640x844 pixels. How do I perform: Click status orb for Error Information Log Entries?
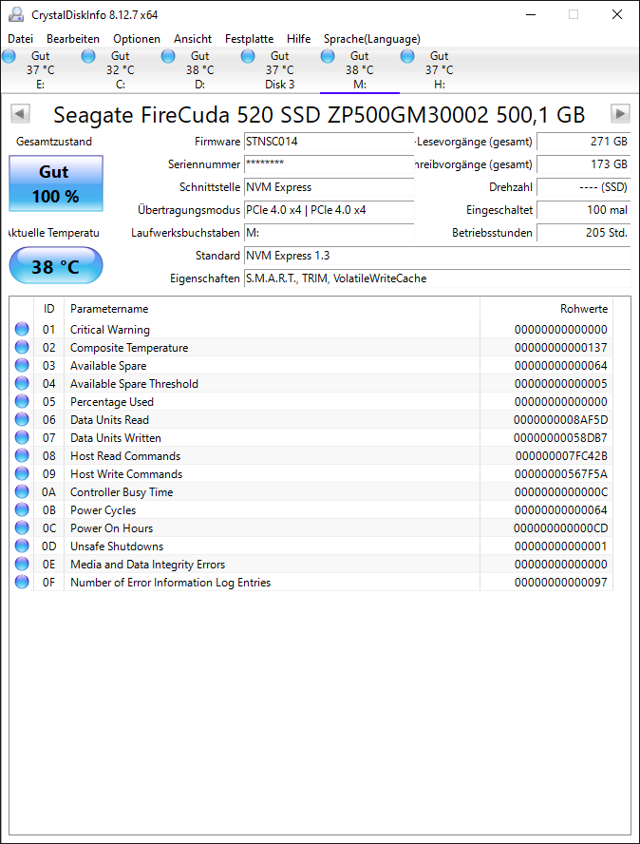(x=22, y=582)
